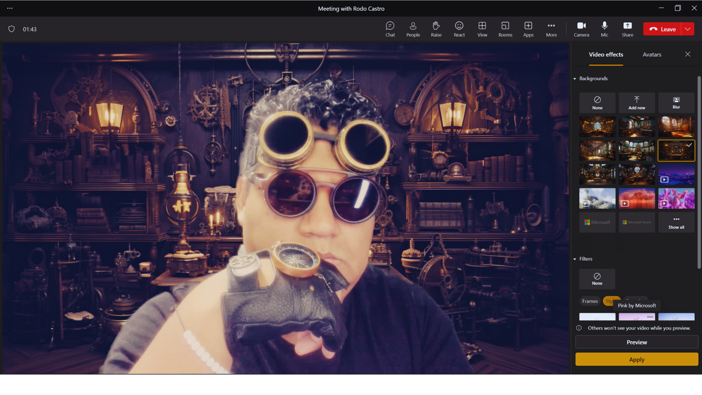Open the Apps menu
Image resolution: width=702 pixels, height=395 pixels.
pyautogui.click(x=528, y=29)
